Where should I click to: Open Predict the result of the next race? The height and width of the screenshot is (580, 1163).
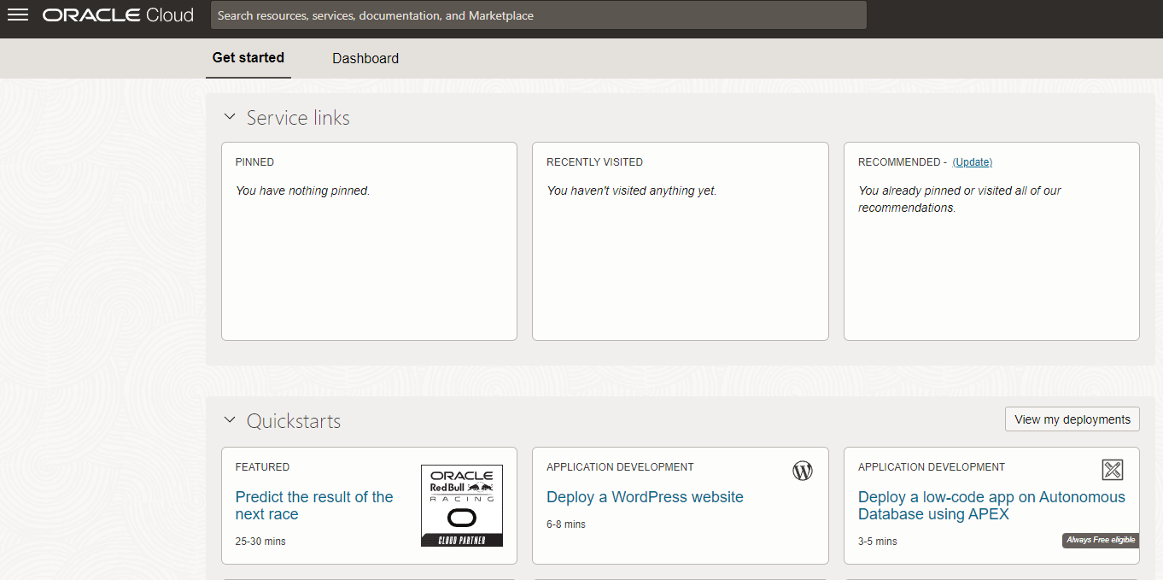(314, 506)
